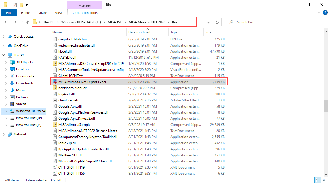329x184 pixels.
Task: Select file MISA Mimosa.NET 2022 Release Notes
Action: (x=88, y=131)
